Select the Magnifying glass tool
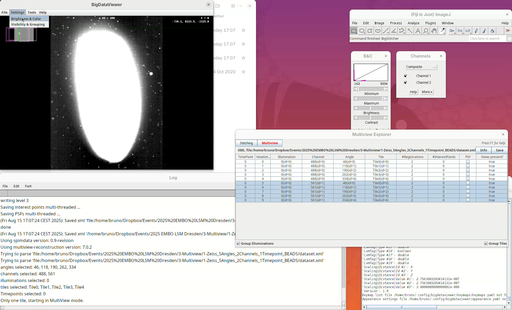 [x=426, y=31]
